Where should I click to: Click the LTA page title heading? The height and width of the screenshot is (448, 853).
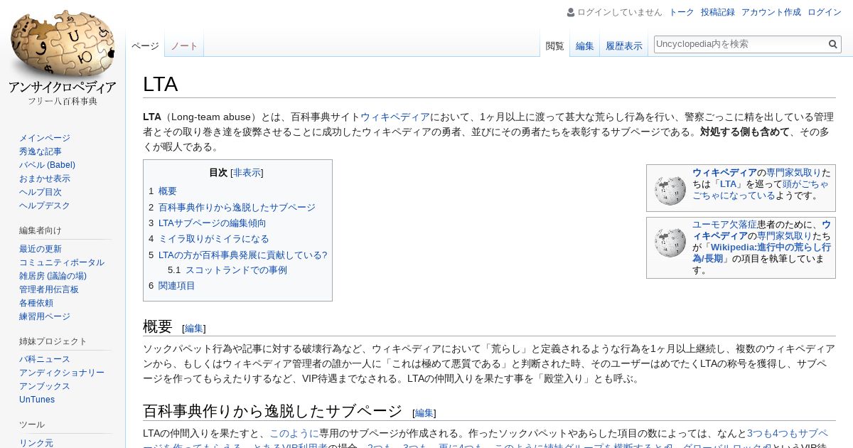[160, 84]
